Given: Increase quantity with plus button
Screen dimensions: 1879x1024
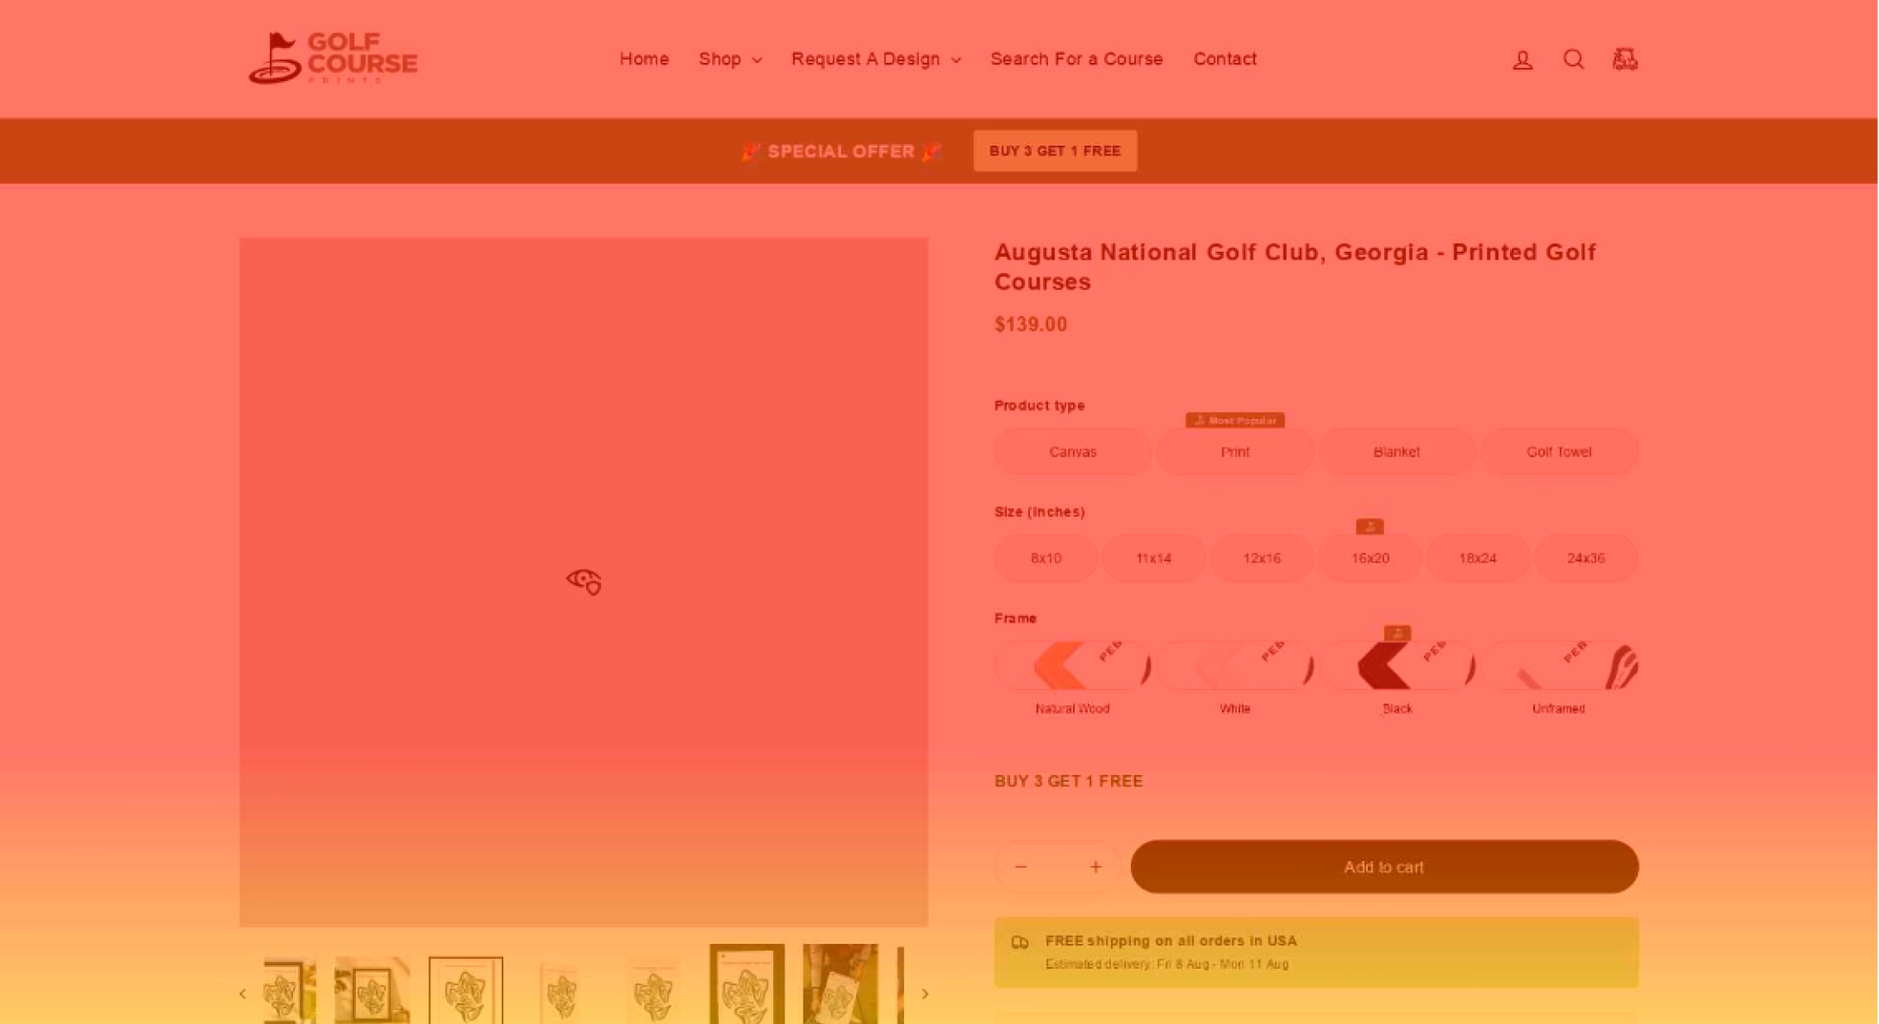Looking at the screenshot, I should point(1096,866).
